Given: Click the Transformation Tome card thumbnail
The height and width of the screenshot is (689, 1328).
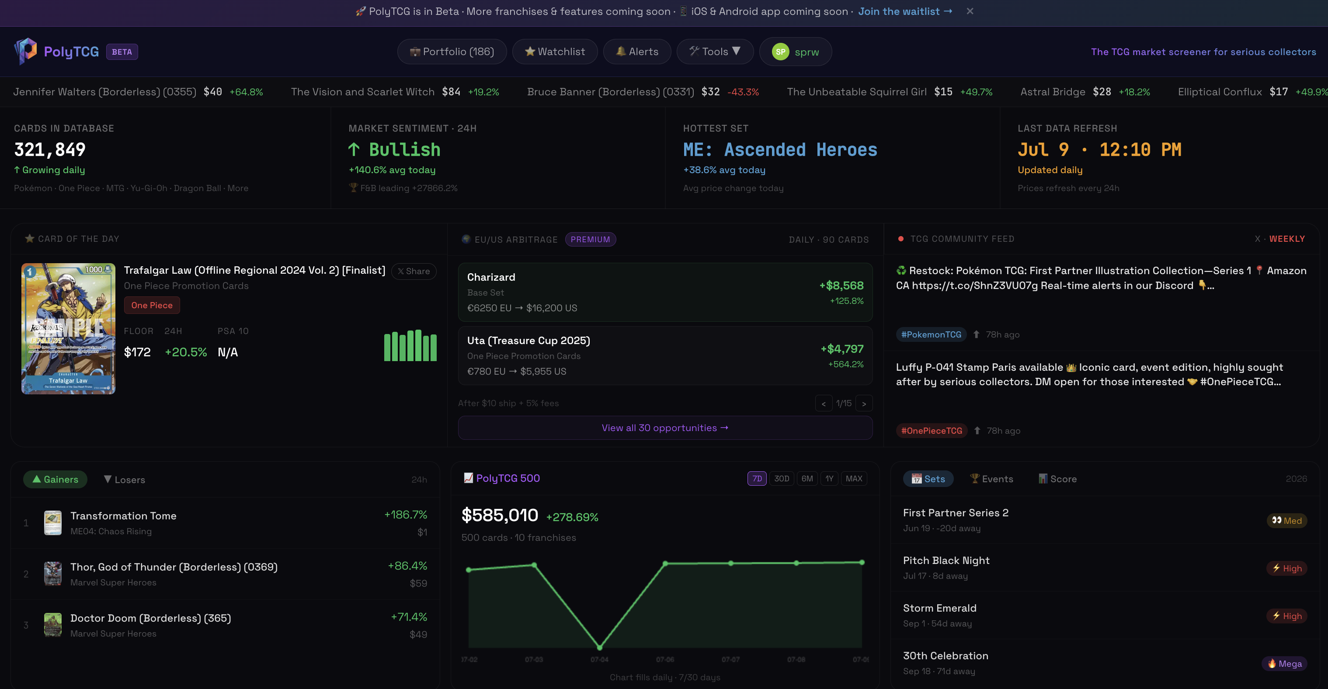Looking at the screenshot, I should (x=52, y=522).
